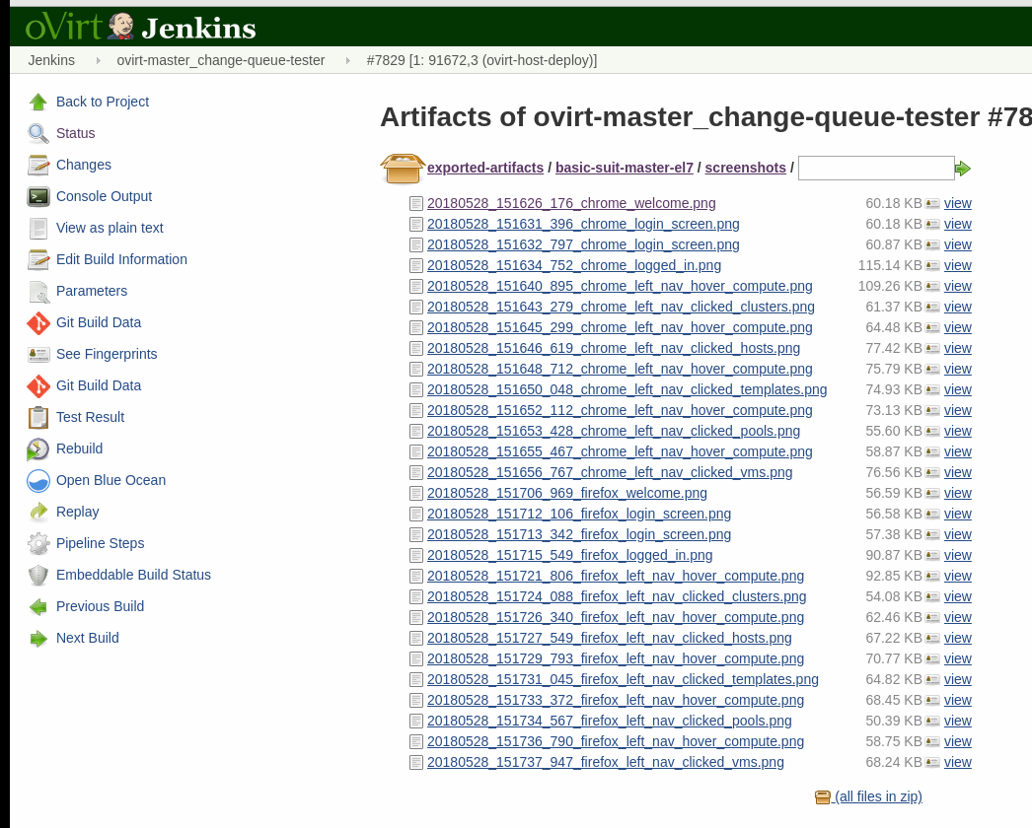Expand breadcrumb arrow after Jenkins

click(x=98, y=60)
